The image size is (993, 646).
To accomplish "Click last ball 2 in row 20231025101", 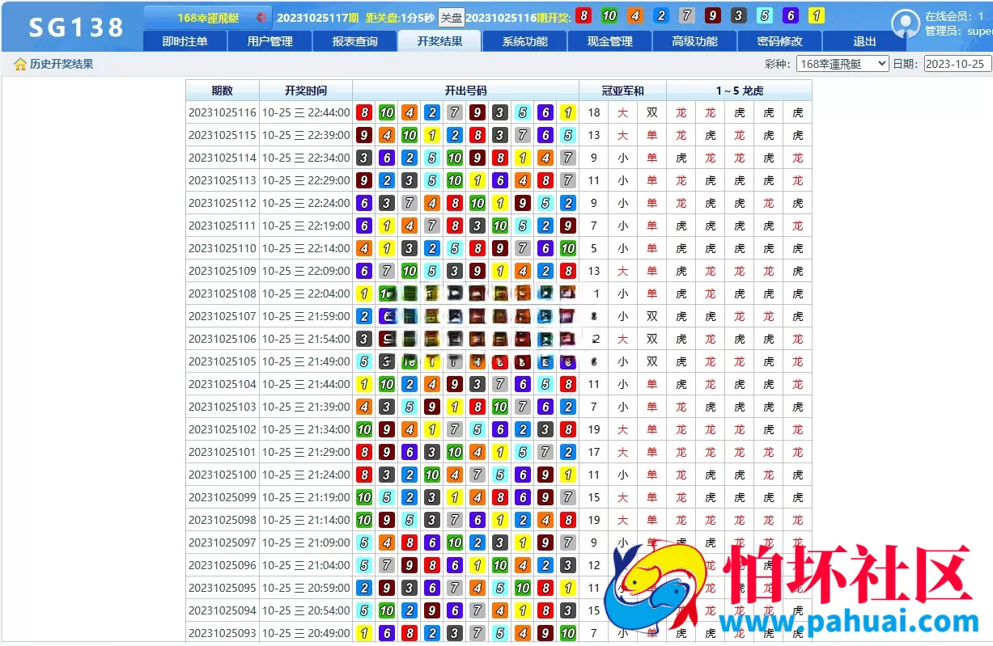I will (568, 453).
